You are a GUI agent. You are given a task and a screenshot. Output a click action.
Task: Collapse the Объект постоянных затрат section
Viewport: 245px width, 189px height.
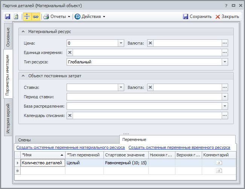pos(23,76)
